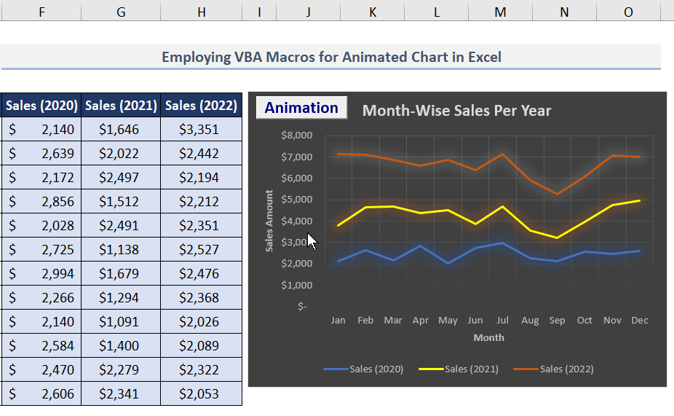674x416 pixels.
Task: Click the Dec label on the month axis
Action: 640,320
